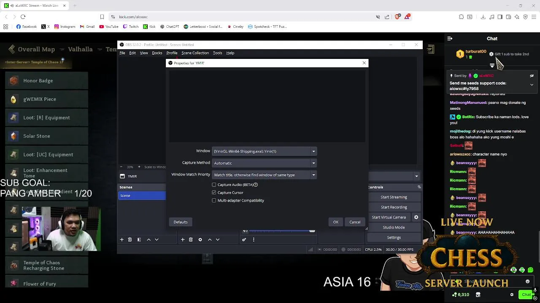Viewport: 540px width, 303px height.
Task: Open OBS Profile menu
Action: click(x=172, y=53)
